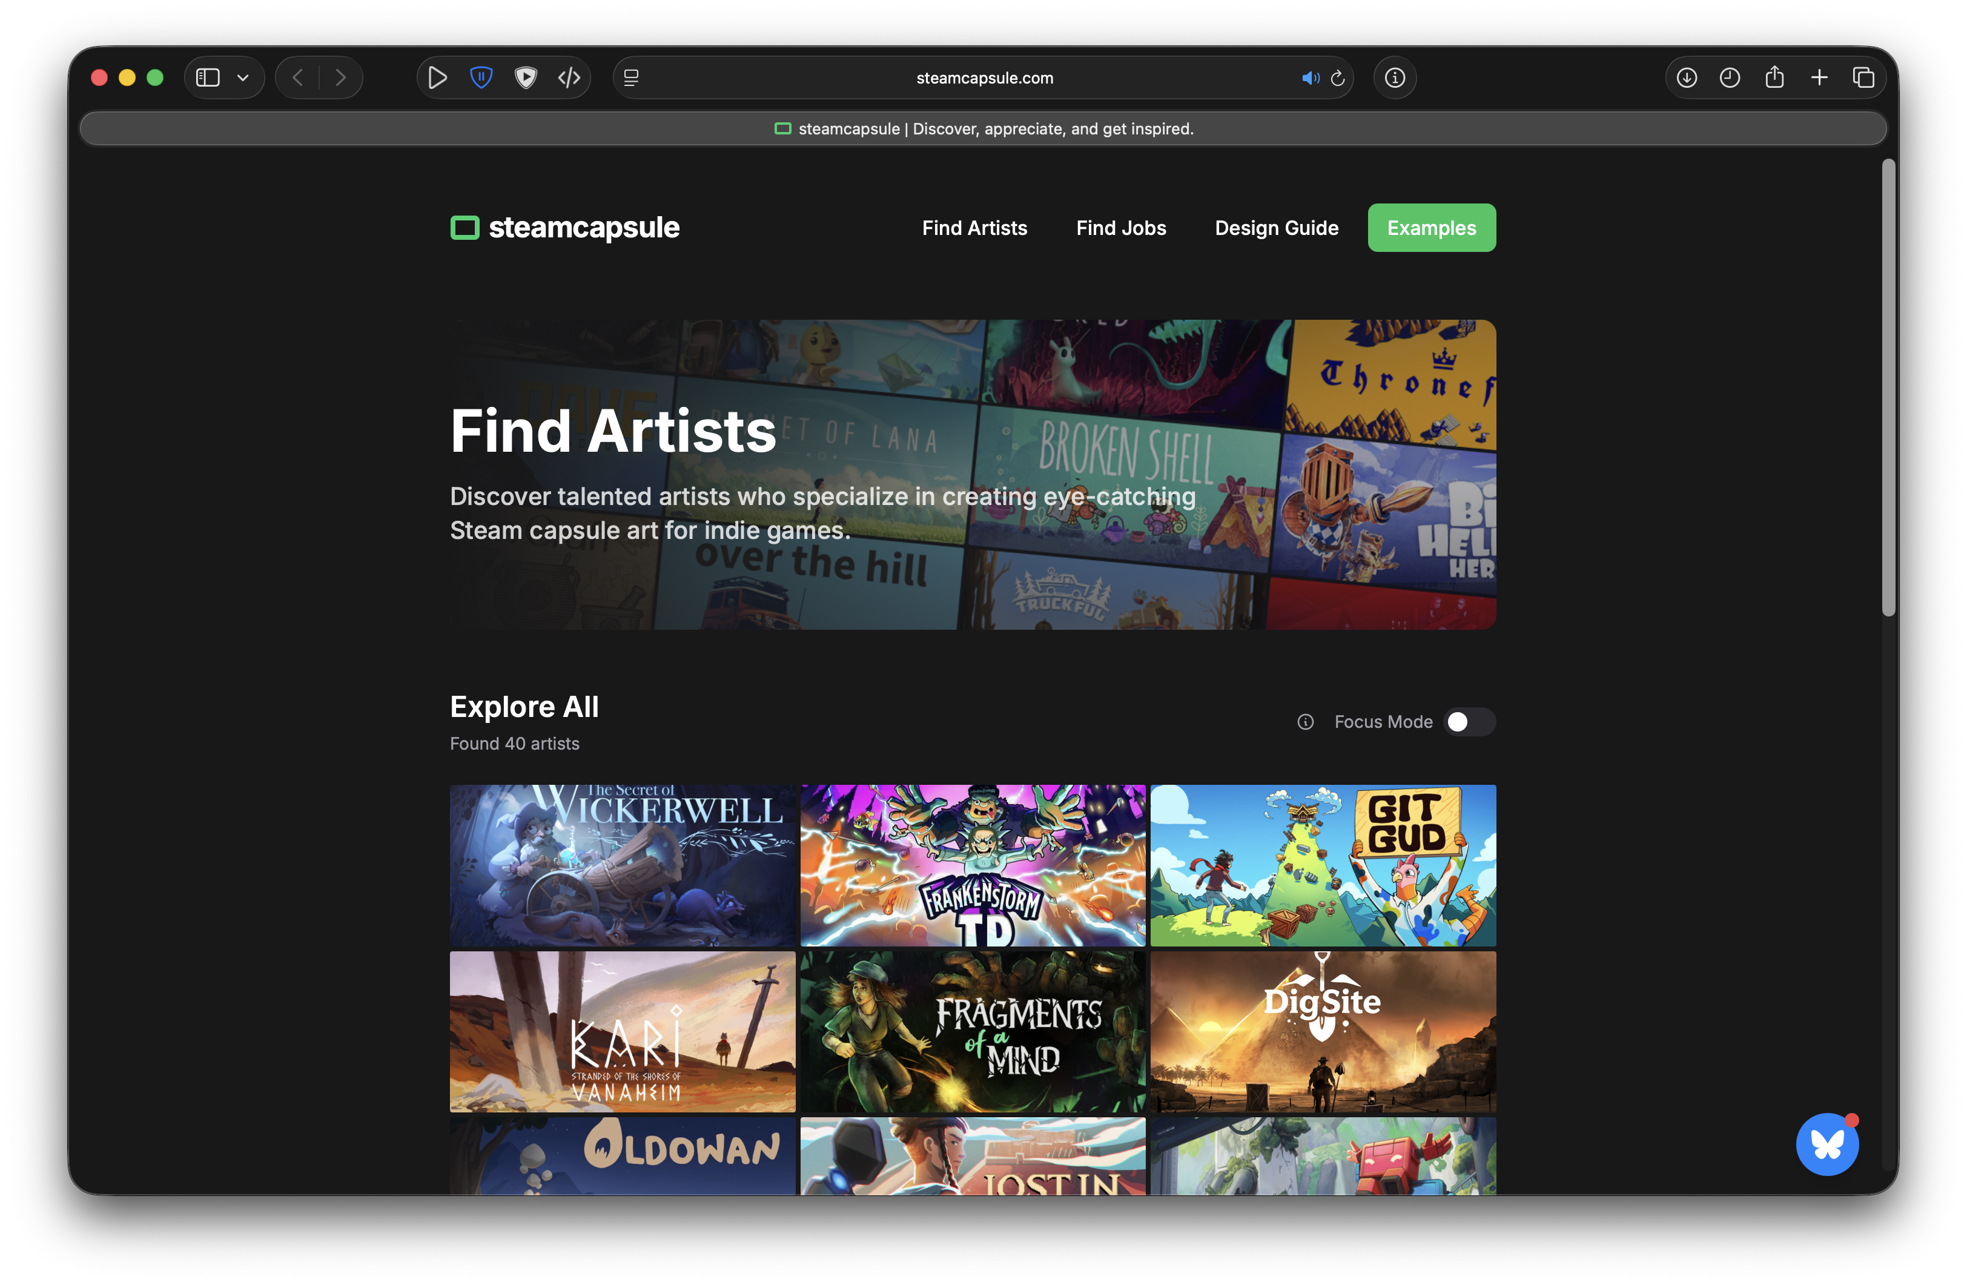The image size is (1967, 1285).
Task: Click the info circle toolbar button
Action: (1395, 78)
